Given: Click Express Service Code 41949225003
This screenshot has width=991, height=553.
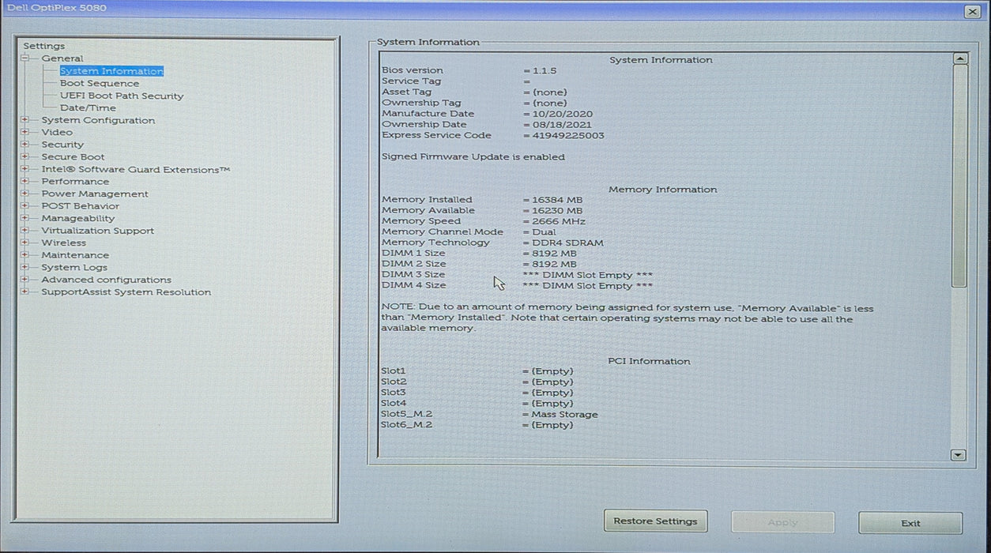Looking at the screenshot, I should 568,135.
